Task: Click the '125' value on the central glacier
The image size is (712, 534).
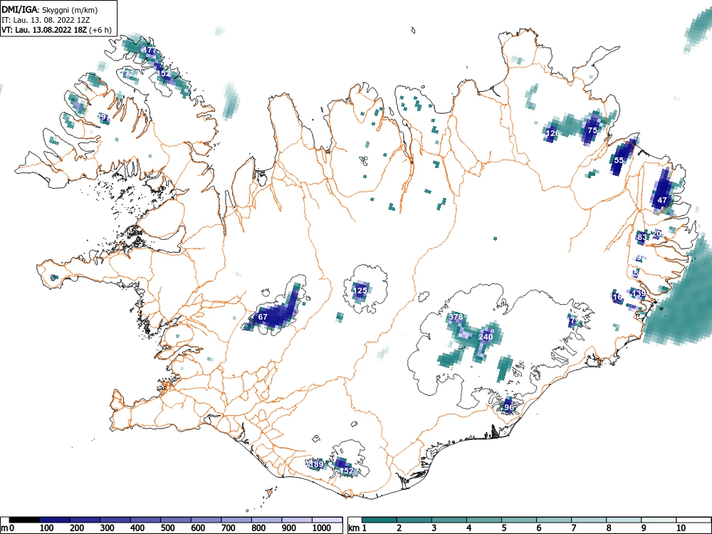Action: coord(360,290)
